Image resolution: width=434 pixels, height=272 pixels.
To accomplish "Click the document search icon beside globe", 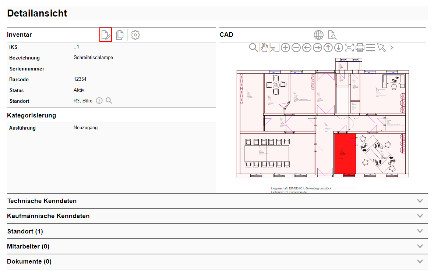I will pyautogui.click(x=332, y=35).
